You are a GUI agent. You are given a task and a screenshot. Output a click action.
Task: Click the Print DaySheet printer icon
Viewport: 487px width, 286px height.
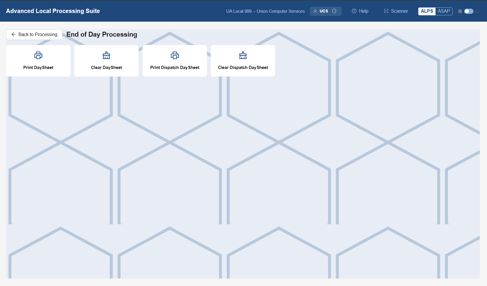click(x=38, y=55)
